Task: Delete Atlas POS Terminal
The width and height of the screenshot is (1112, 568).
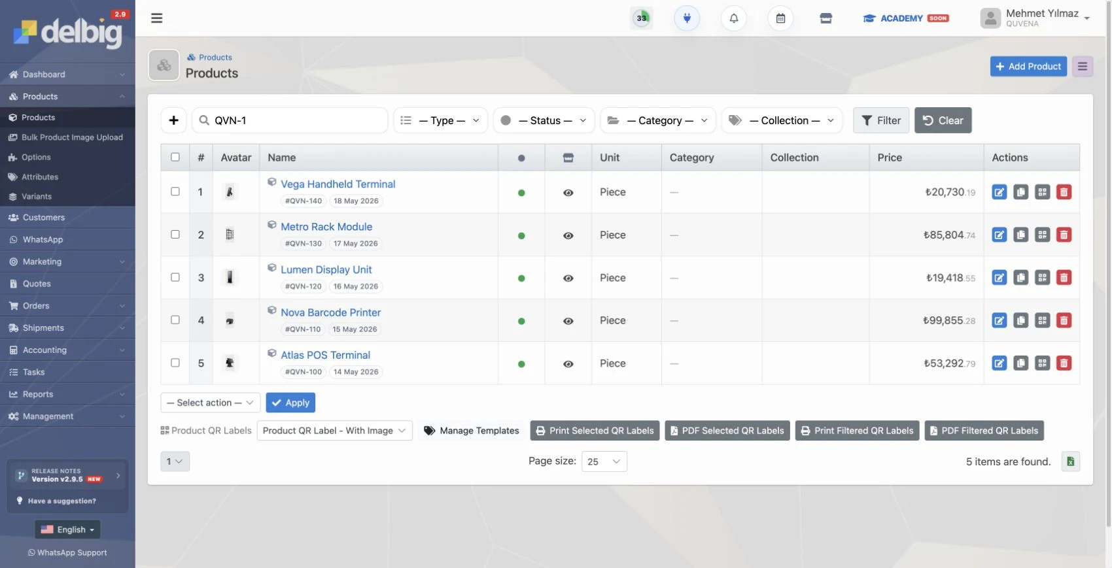Action: click(1064, 363)
